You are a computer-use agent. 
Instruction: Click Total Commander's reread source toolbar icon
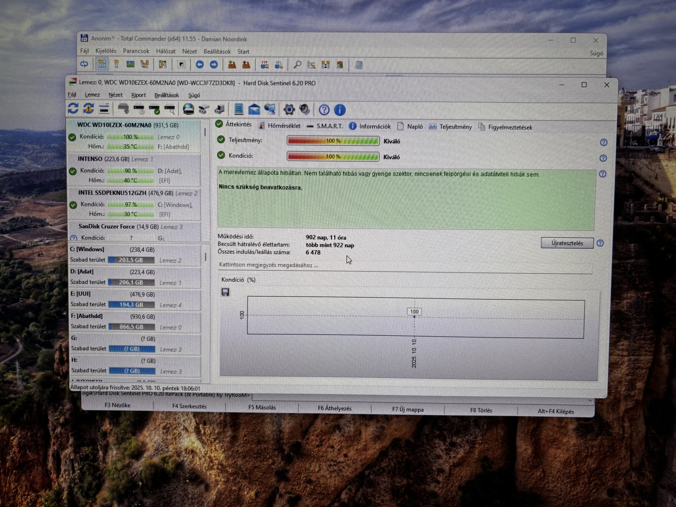click(x=84, y=64)
